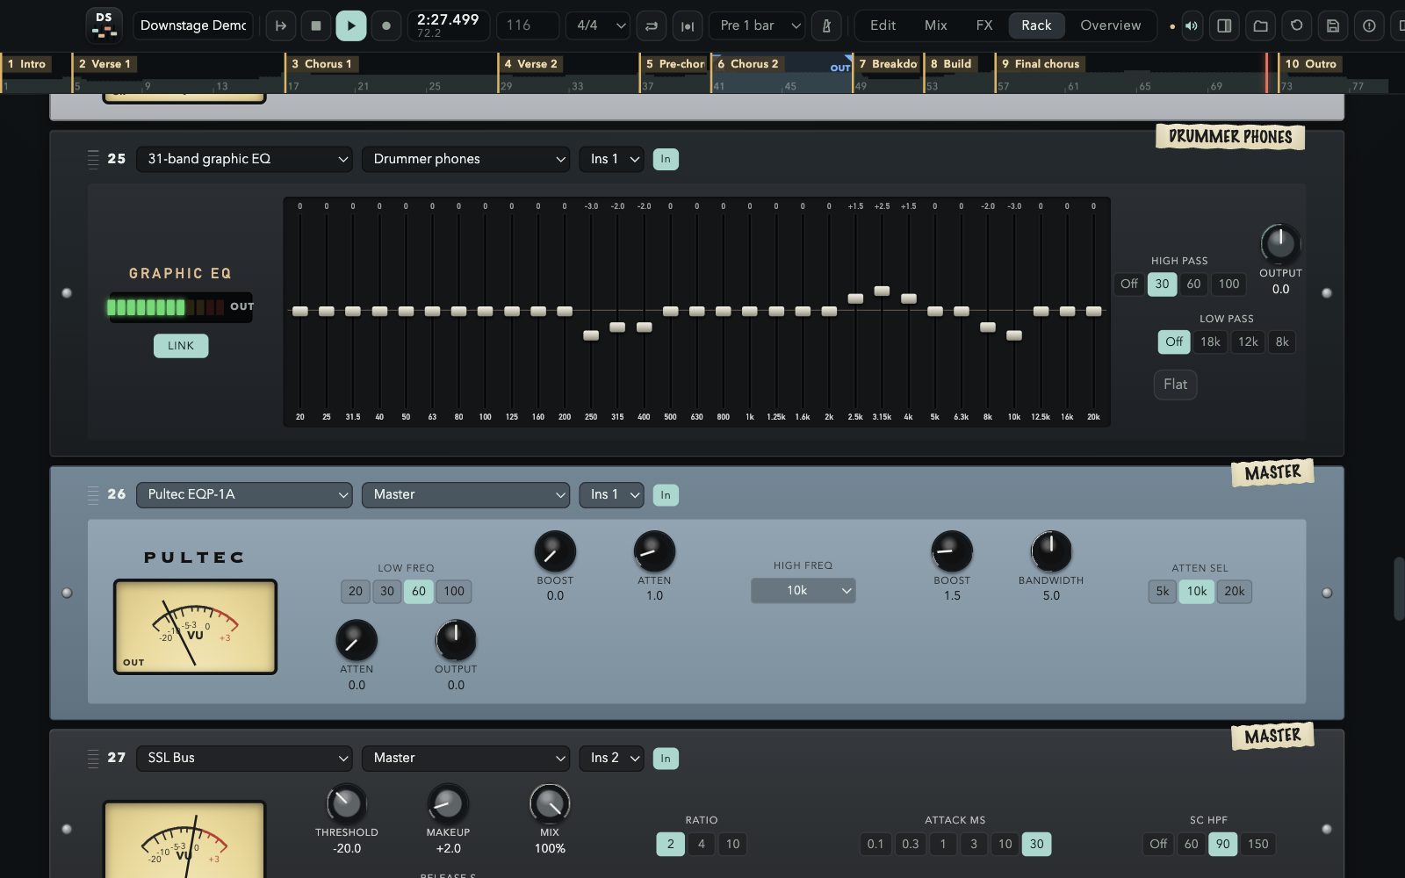Image resolution: width=1405 pixels, height=878 pixels.
Task: Select the 20k Pultec atten sel option
Action: (1234, 591)
